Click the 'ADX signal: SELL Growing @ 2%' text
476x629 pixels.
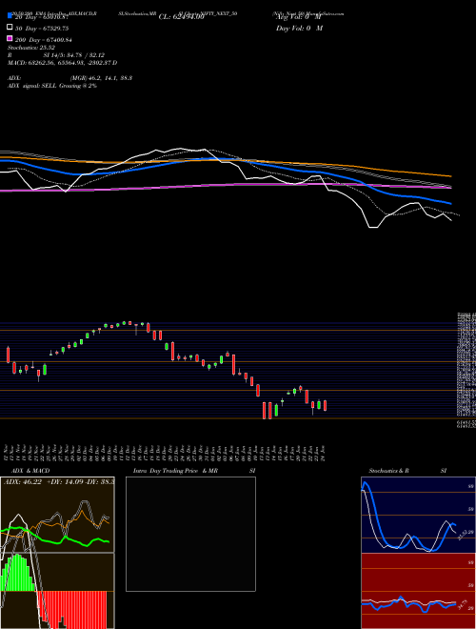52,86
